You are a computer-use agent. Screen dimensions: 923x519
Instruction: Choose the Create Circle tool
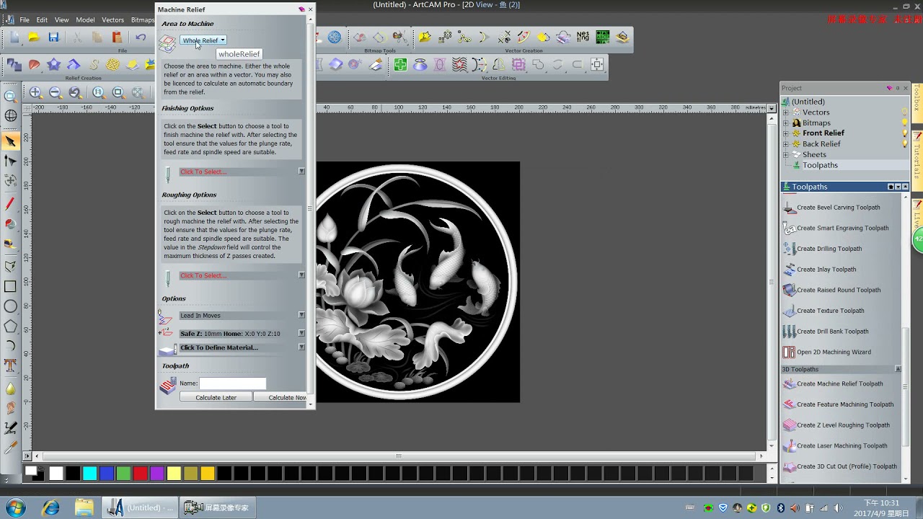pos(10,306)
